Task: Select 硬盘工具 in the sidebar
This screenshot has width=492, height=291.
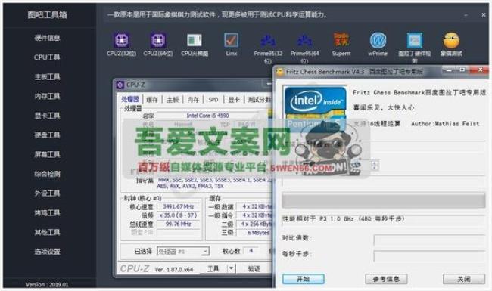Action: click(x=47, y=135)
